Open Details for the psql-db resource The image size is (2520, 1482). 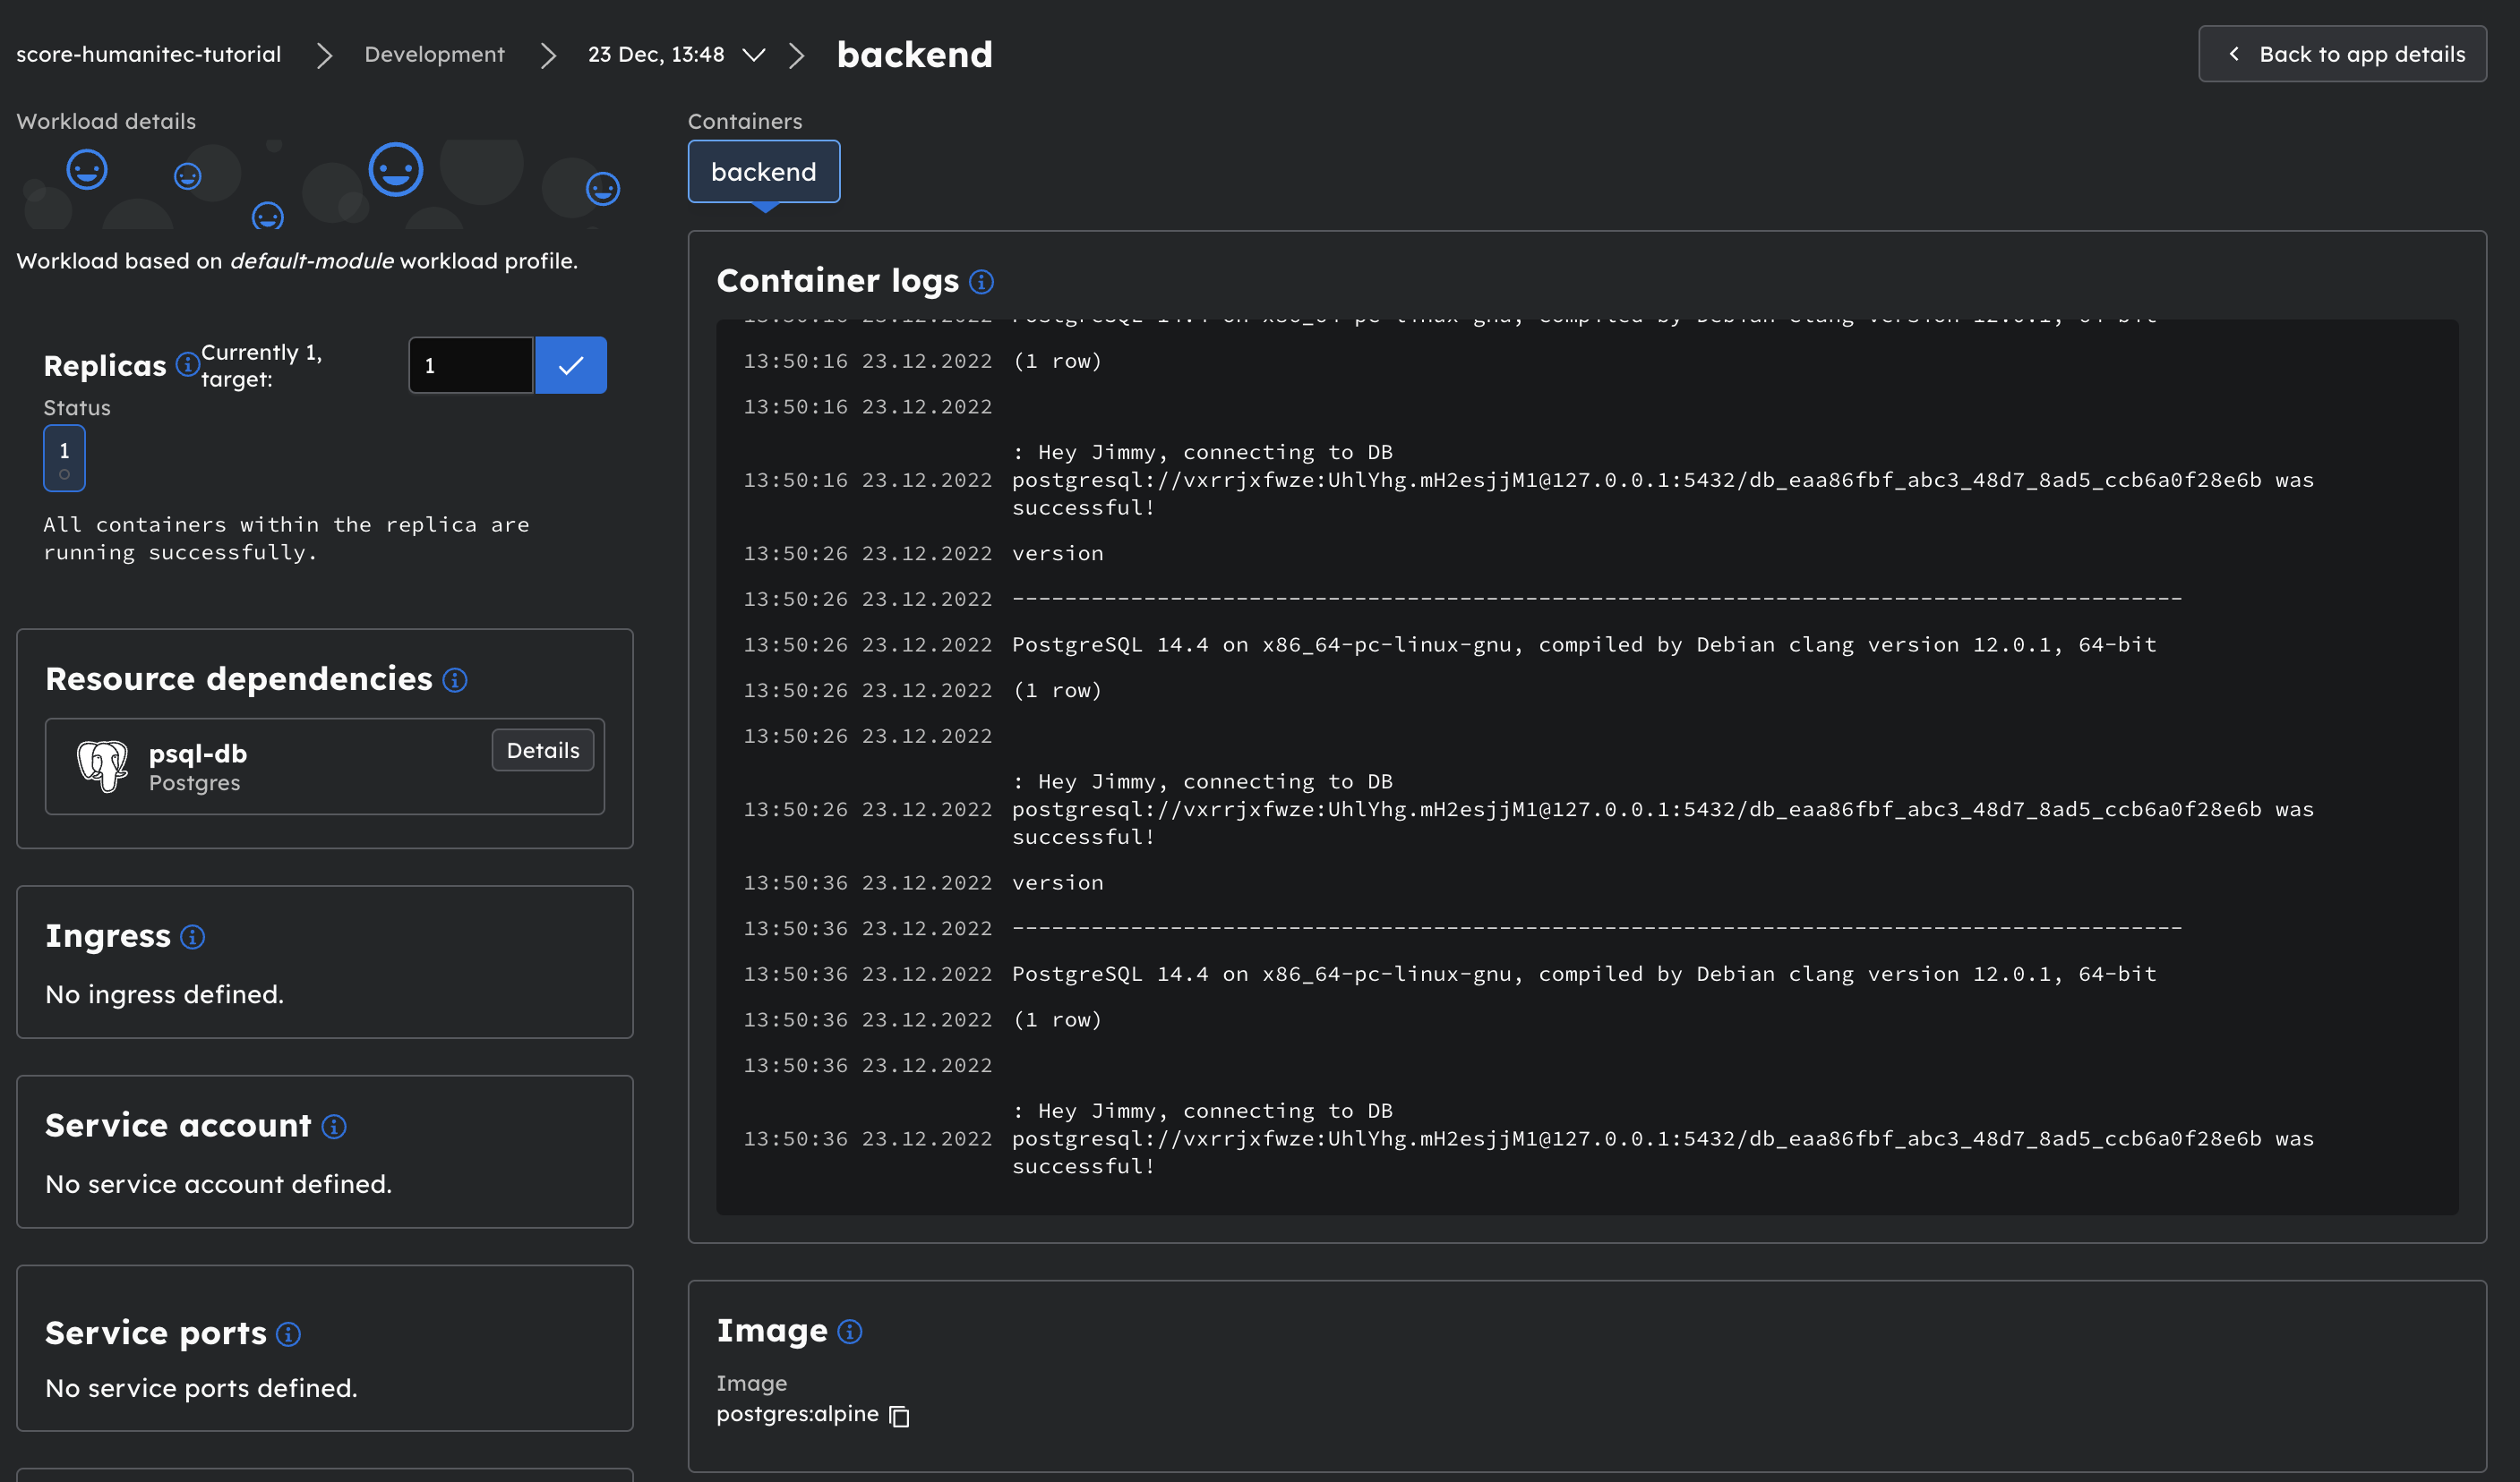coord(542,749)
